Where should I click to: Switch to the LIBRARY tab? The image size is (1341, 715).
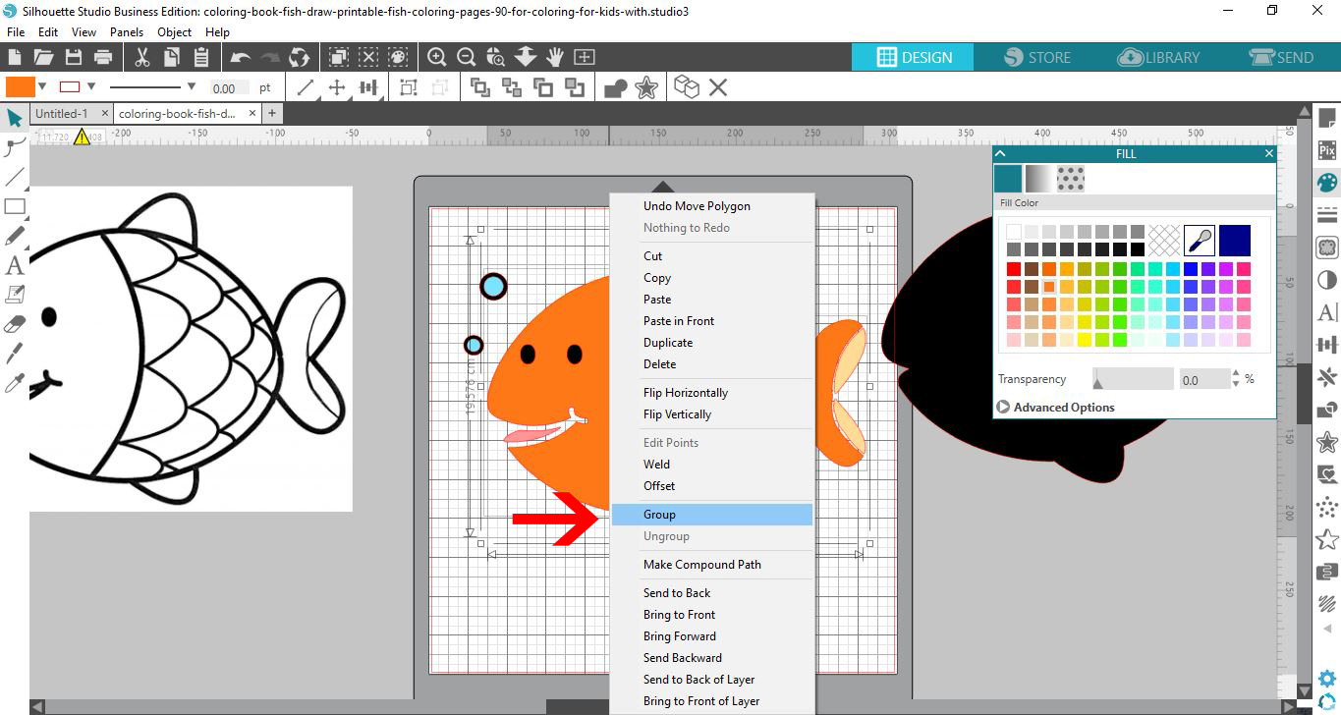(x=1159, y=57)
